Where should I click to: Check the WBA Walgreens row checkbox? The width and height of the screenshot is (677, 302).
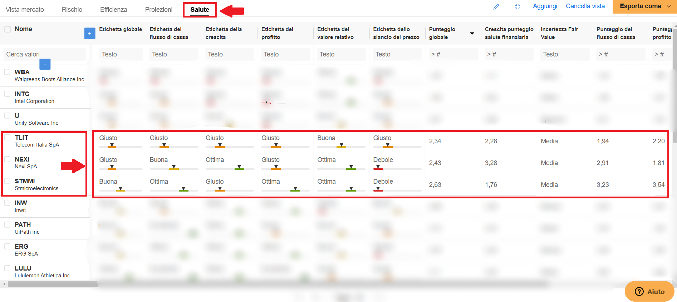pyautogui.click(x=7, y=72)
